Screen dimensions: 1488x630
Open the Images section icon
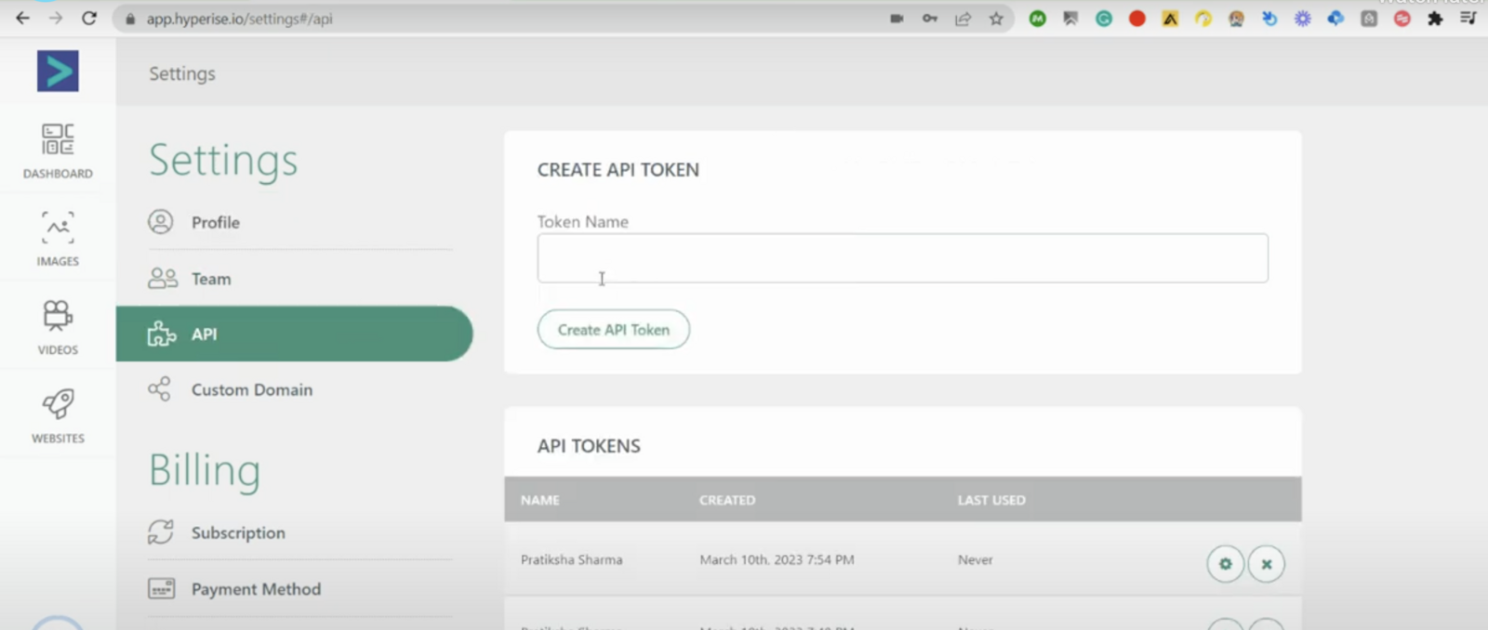[x=58, y=228]
